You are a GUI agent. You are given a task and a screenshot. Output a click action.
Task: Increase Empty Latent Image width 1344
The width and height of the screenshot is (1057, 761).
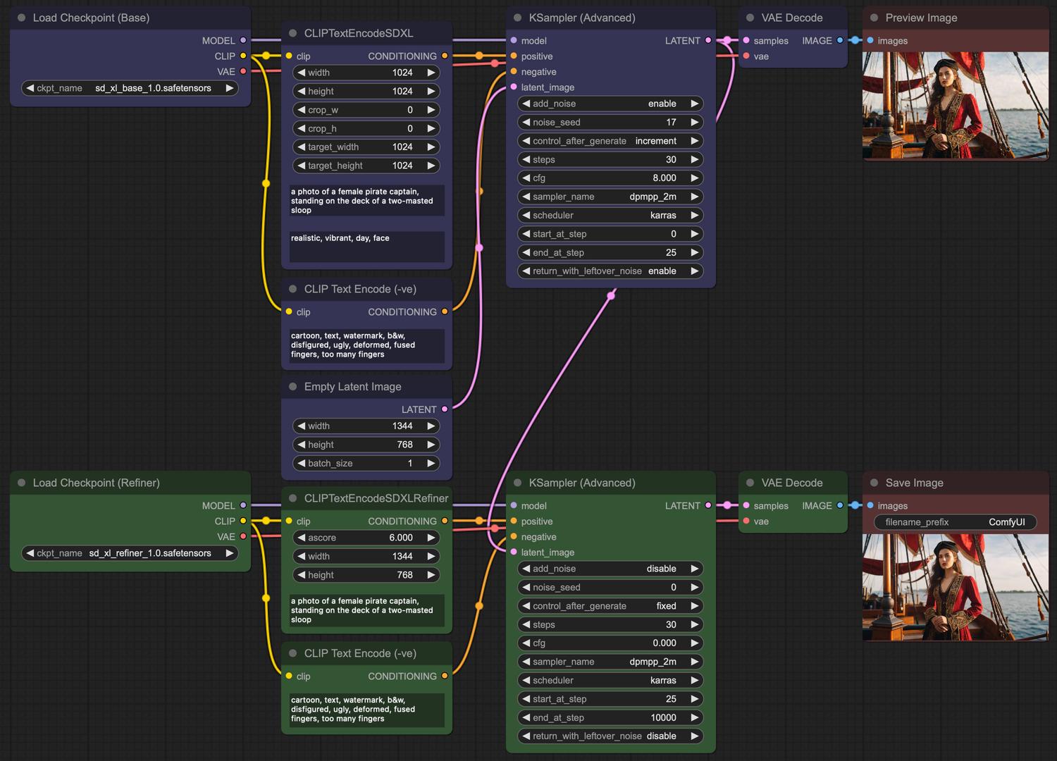click(x=431, y=426)
